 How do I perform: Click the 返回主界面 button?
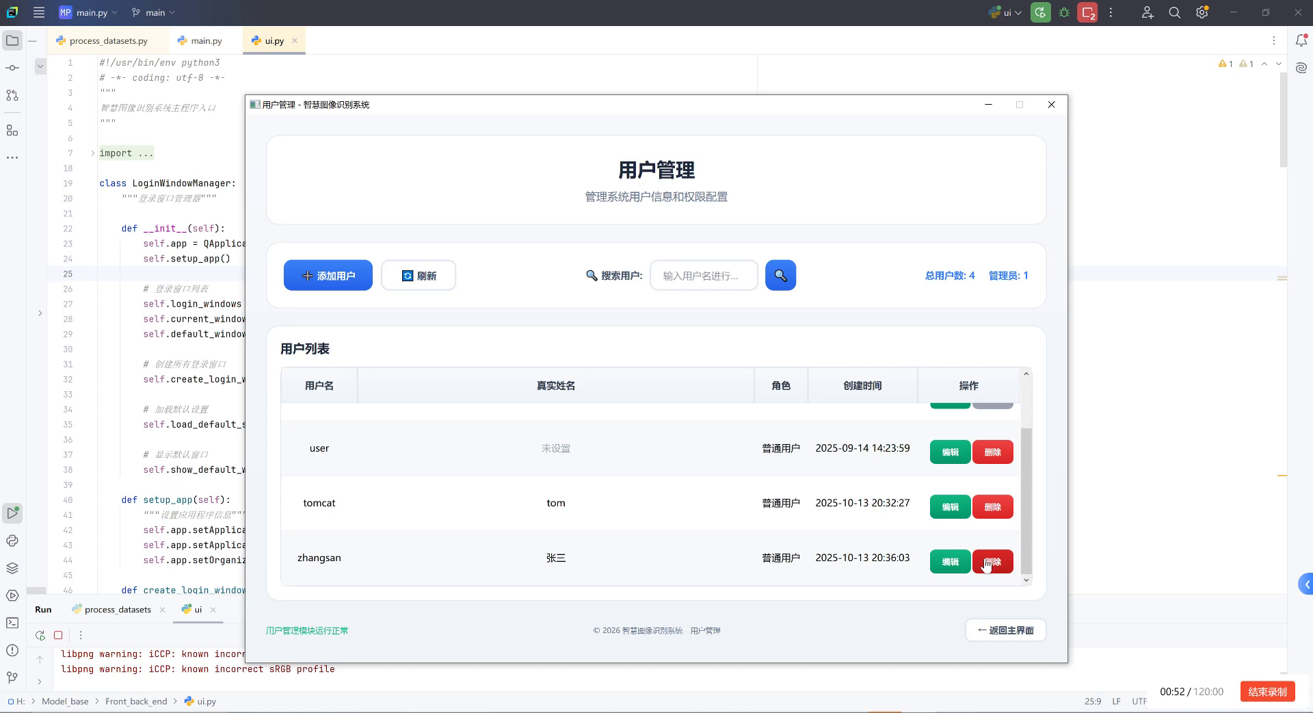(1005, 630)
